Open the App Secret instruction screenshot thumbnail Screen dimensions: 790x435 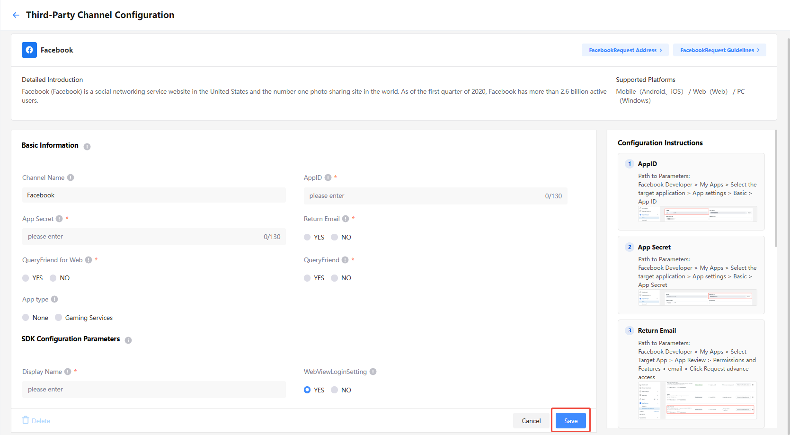tap(697, 297)
